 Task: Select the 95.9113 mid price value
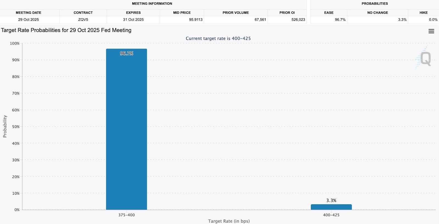(196, 20)
